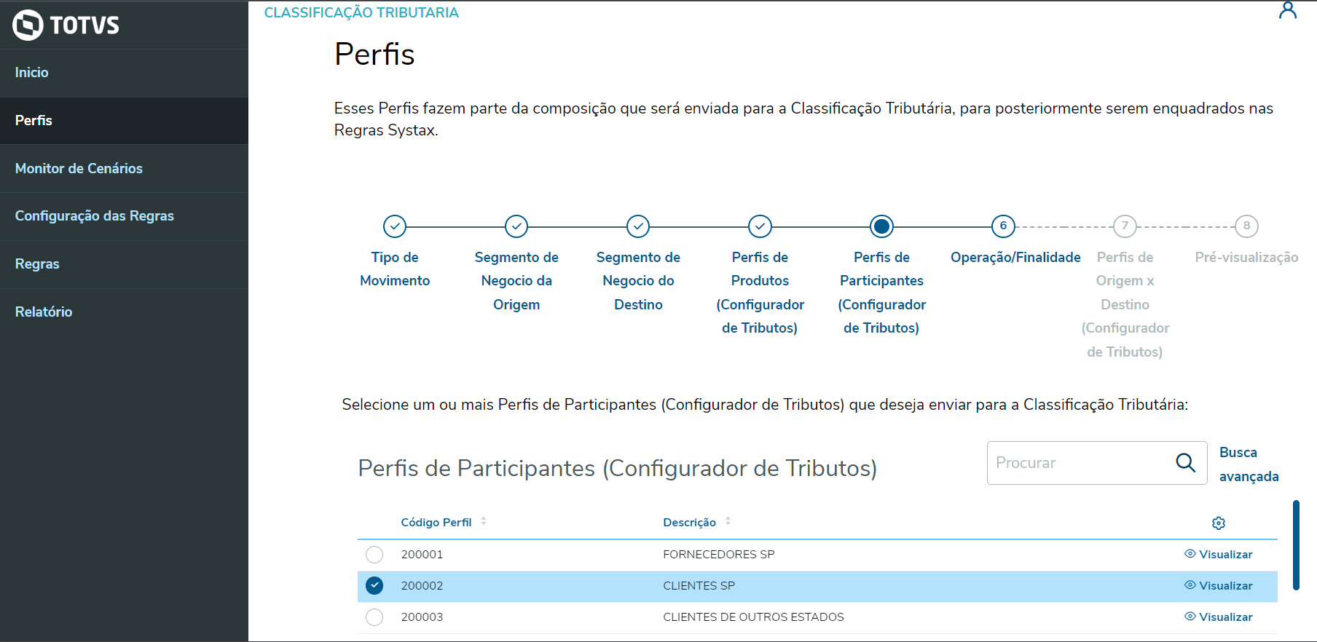Viewport: 1317px width, 642px height.
Task: Click the search magnifier icon
Action: (x=1185, y=463)
